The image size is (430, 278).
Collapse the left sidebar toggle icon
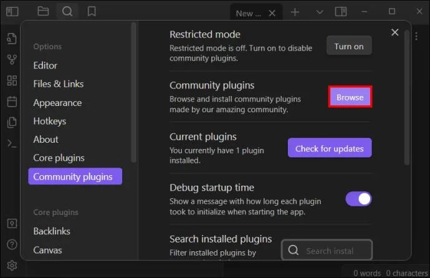click(12, 11)
